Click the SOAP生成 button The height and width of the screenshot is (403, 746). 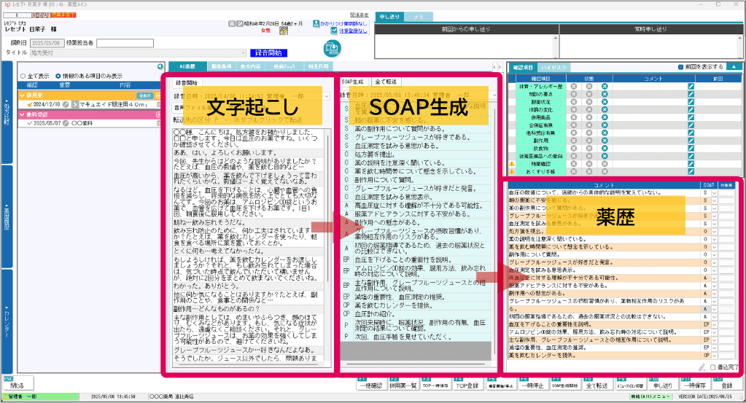[x=352, y=82]
